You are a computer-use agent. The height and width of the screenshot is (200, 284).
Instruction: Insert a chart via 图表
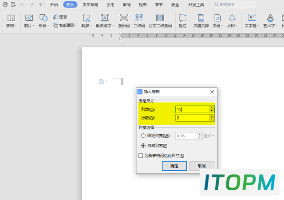point(60,17)
